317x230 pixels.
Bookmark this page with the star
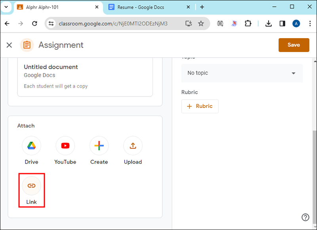[x=201, y=23]
